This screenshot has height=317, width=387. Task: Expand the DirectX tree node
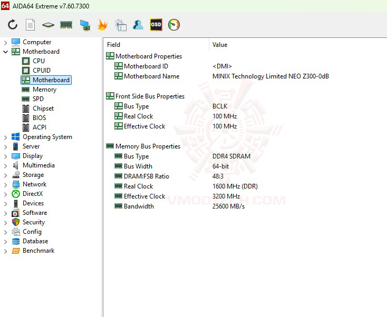(5, 194)
